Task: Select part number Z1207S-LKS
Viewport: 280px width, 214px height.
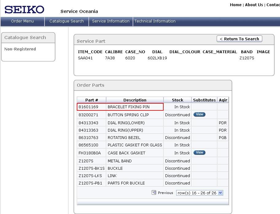Action: 90,176
